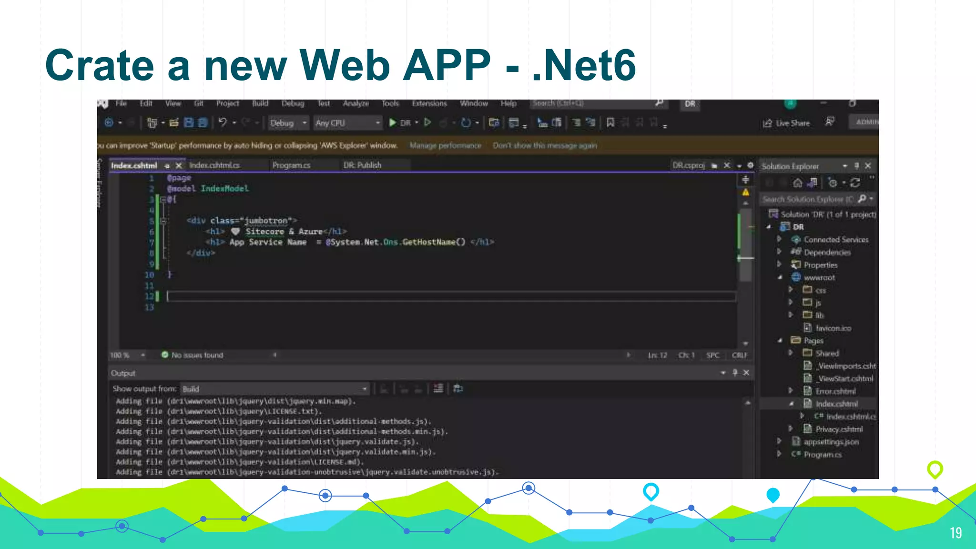The image size is (976, 549).
Task: Click the Start Without Debugging outline play icon
Action: (427, 123)
